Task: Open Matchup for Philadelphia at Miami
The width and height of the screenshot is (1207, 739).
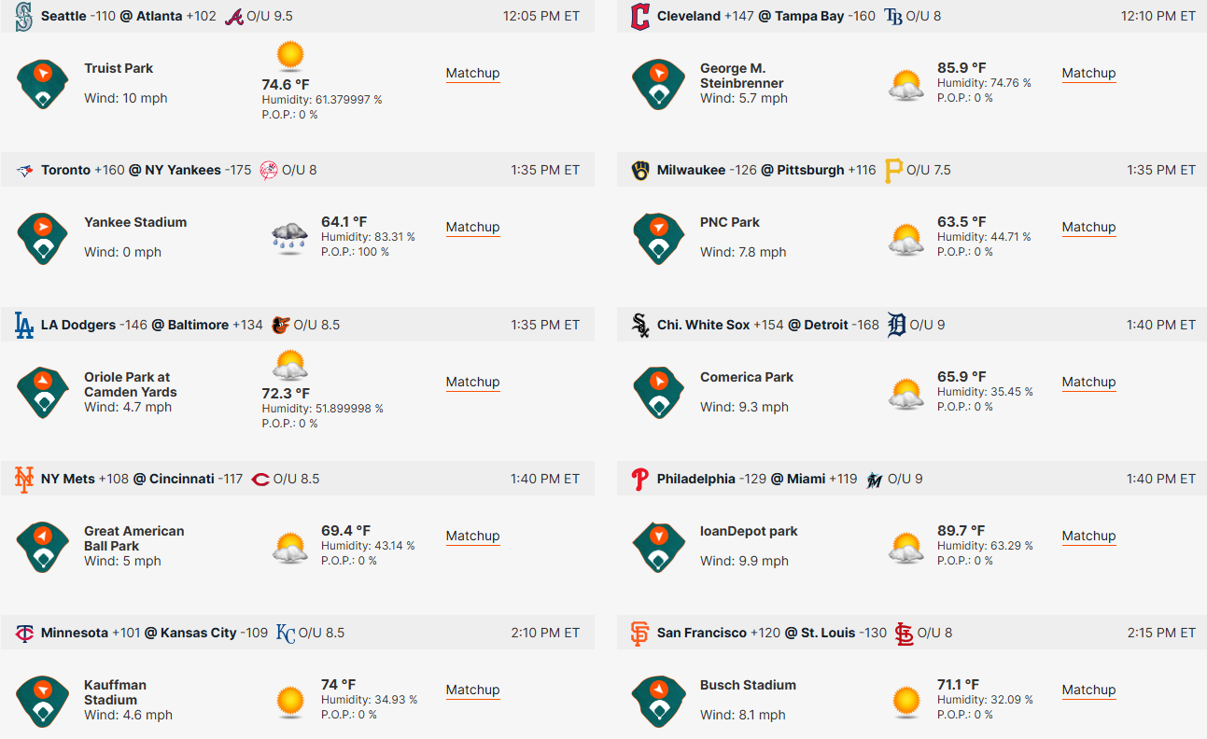Action: point(1088,537)
